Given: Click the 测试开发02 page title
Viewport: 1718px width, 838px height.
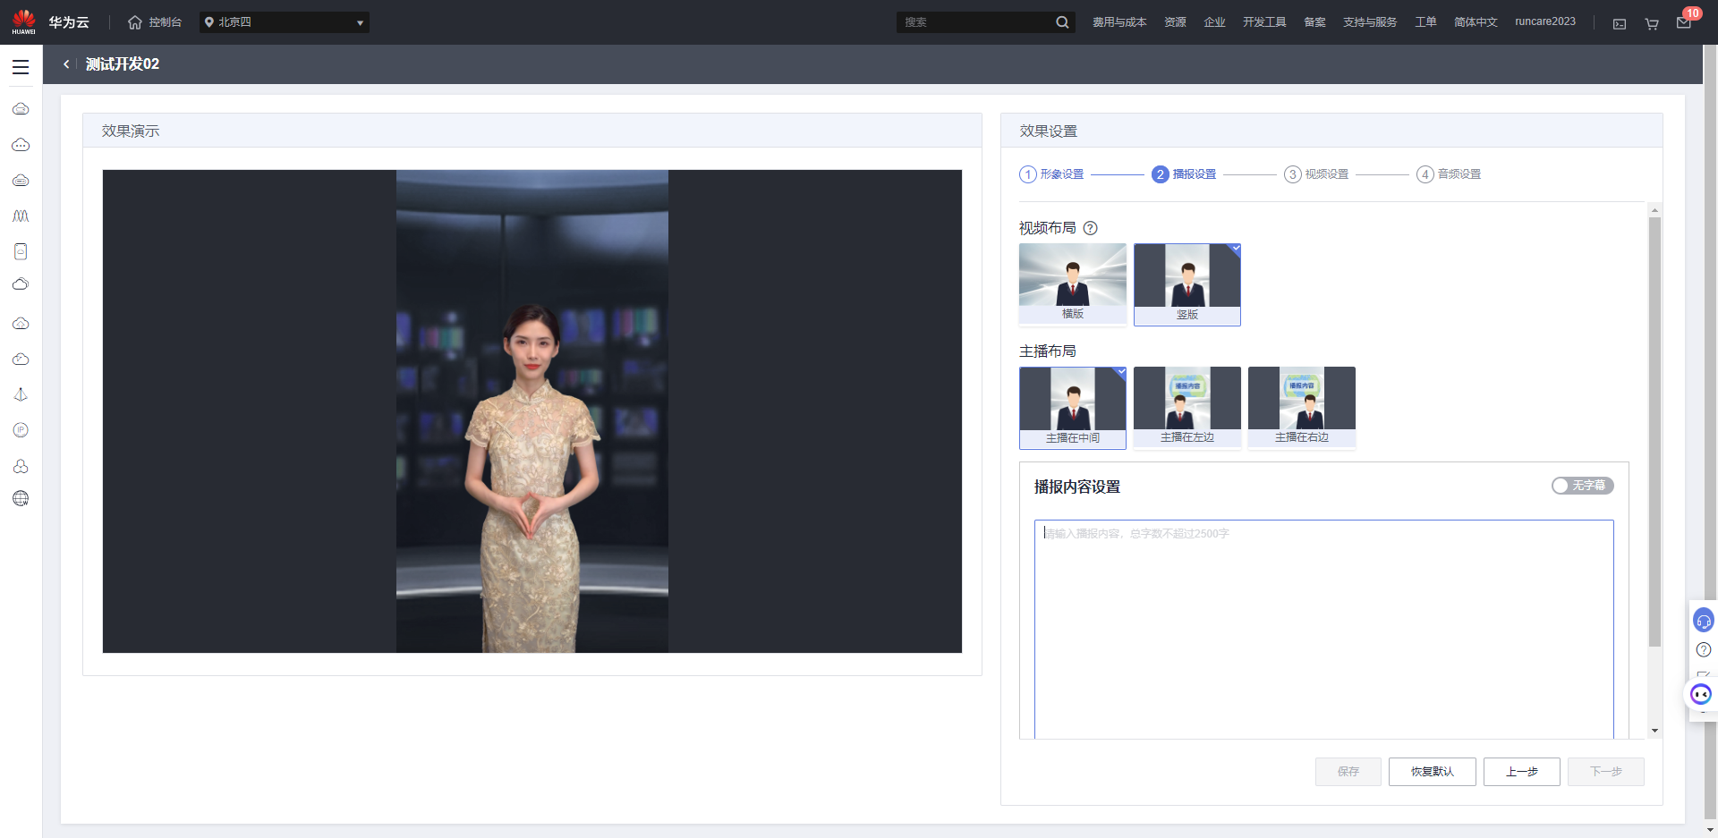Looking at the screenshot, I should 123,64.
